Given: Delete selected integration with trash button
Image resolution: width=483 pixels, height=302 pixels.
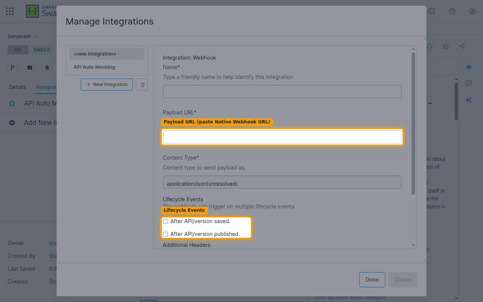Looking at the screenshot, I should (x=142, y=85).
